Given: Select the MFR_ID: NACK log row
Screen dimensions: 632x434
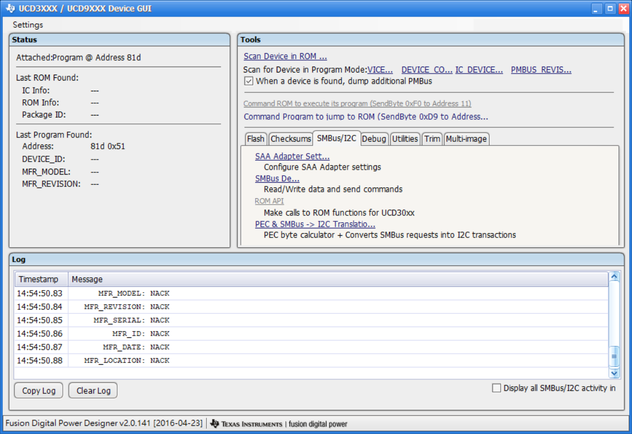Looking at the screenshot, I should tap(311, 333).
